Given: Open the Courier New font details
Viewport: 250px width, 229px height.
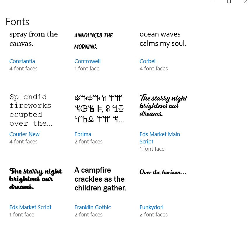Looking at the screenshot, I should coord(25,134).
